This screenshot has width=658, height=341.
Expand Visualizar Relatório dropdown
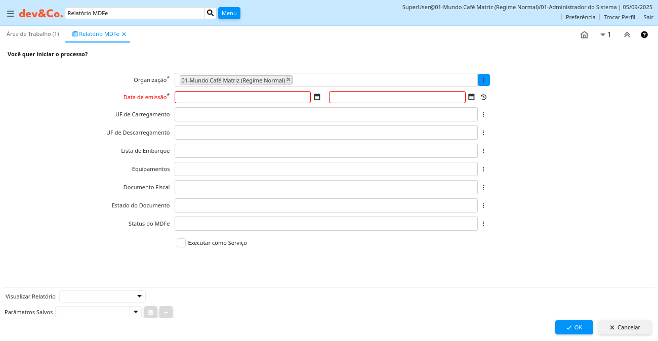point(139,296)
